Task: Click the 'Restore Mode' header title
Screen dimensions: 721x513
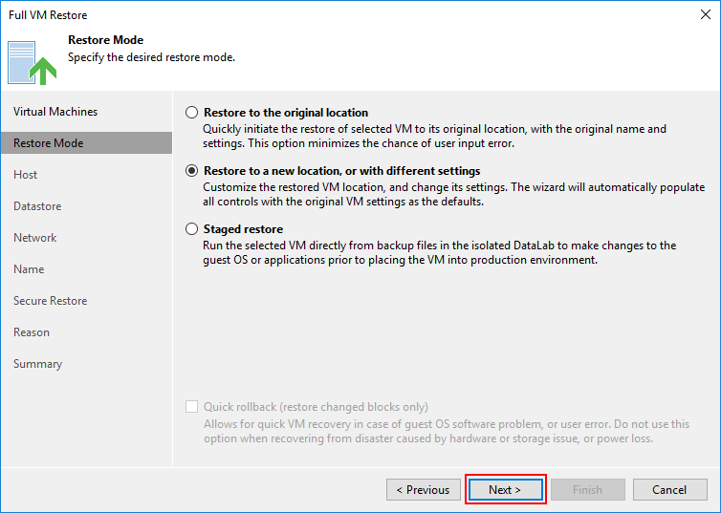Action: 106,40
